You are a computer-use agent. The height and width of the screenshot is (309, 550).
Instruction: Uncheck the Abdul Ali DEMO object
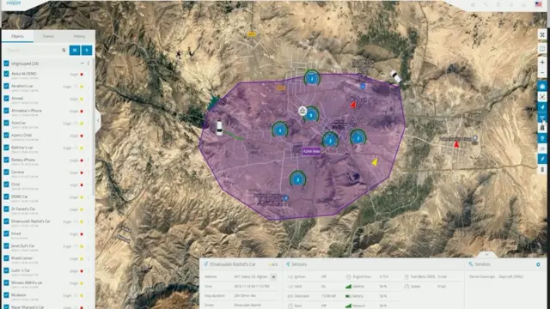6,74
